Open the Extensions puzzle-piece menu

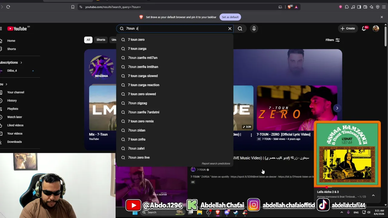click(347, 7)
